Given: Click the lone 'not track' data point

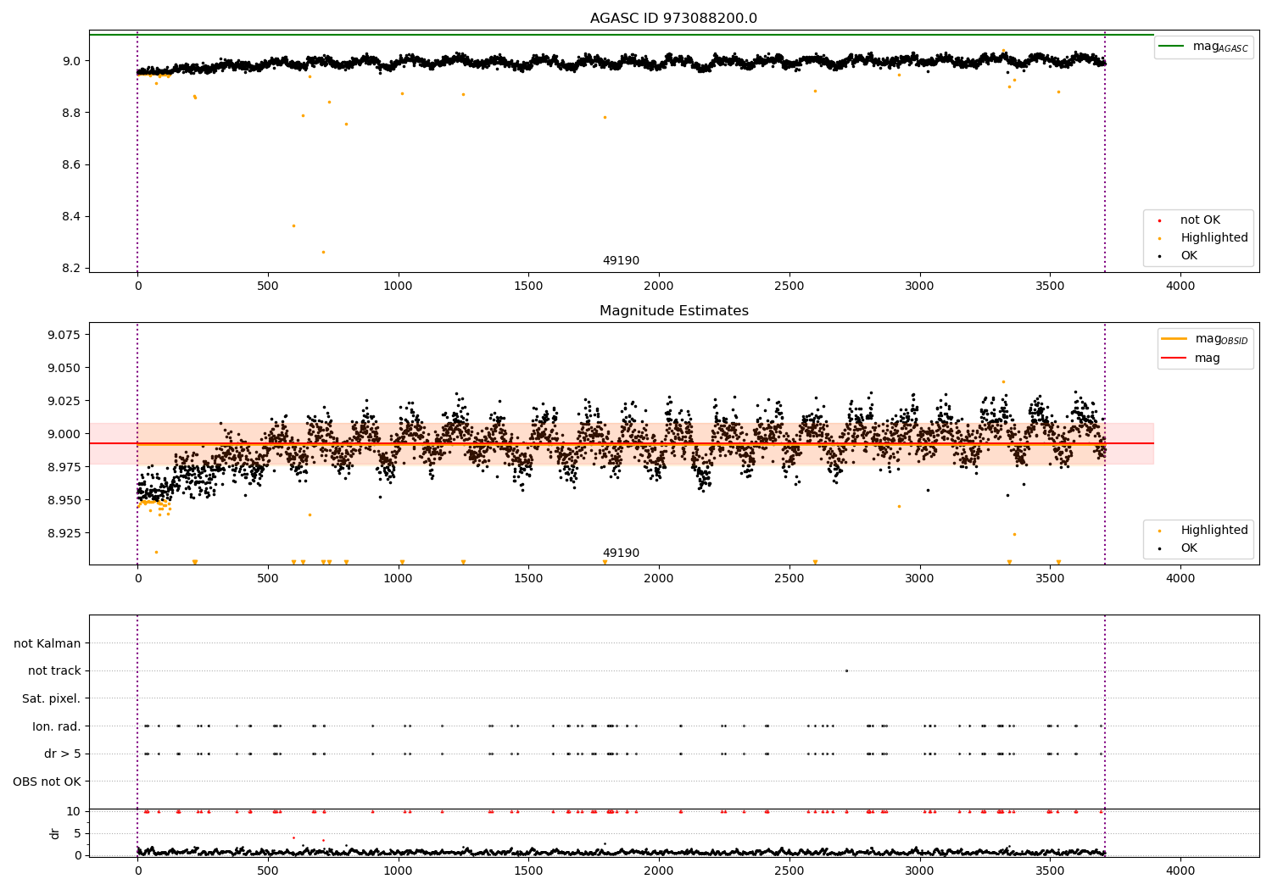Looking at the screenshot, I should tap(846, 670).
